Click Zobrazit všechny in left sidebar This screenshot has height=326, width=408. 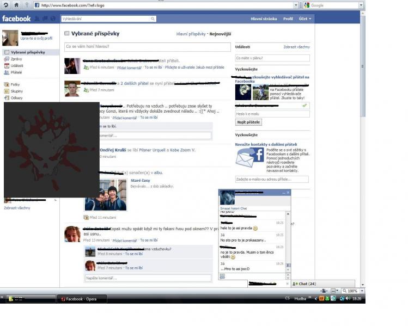(17, 208)
